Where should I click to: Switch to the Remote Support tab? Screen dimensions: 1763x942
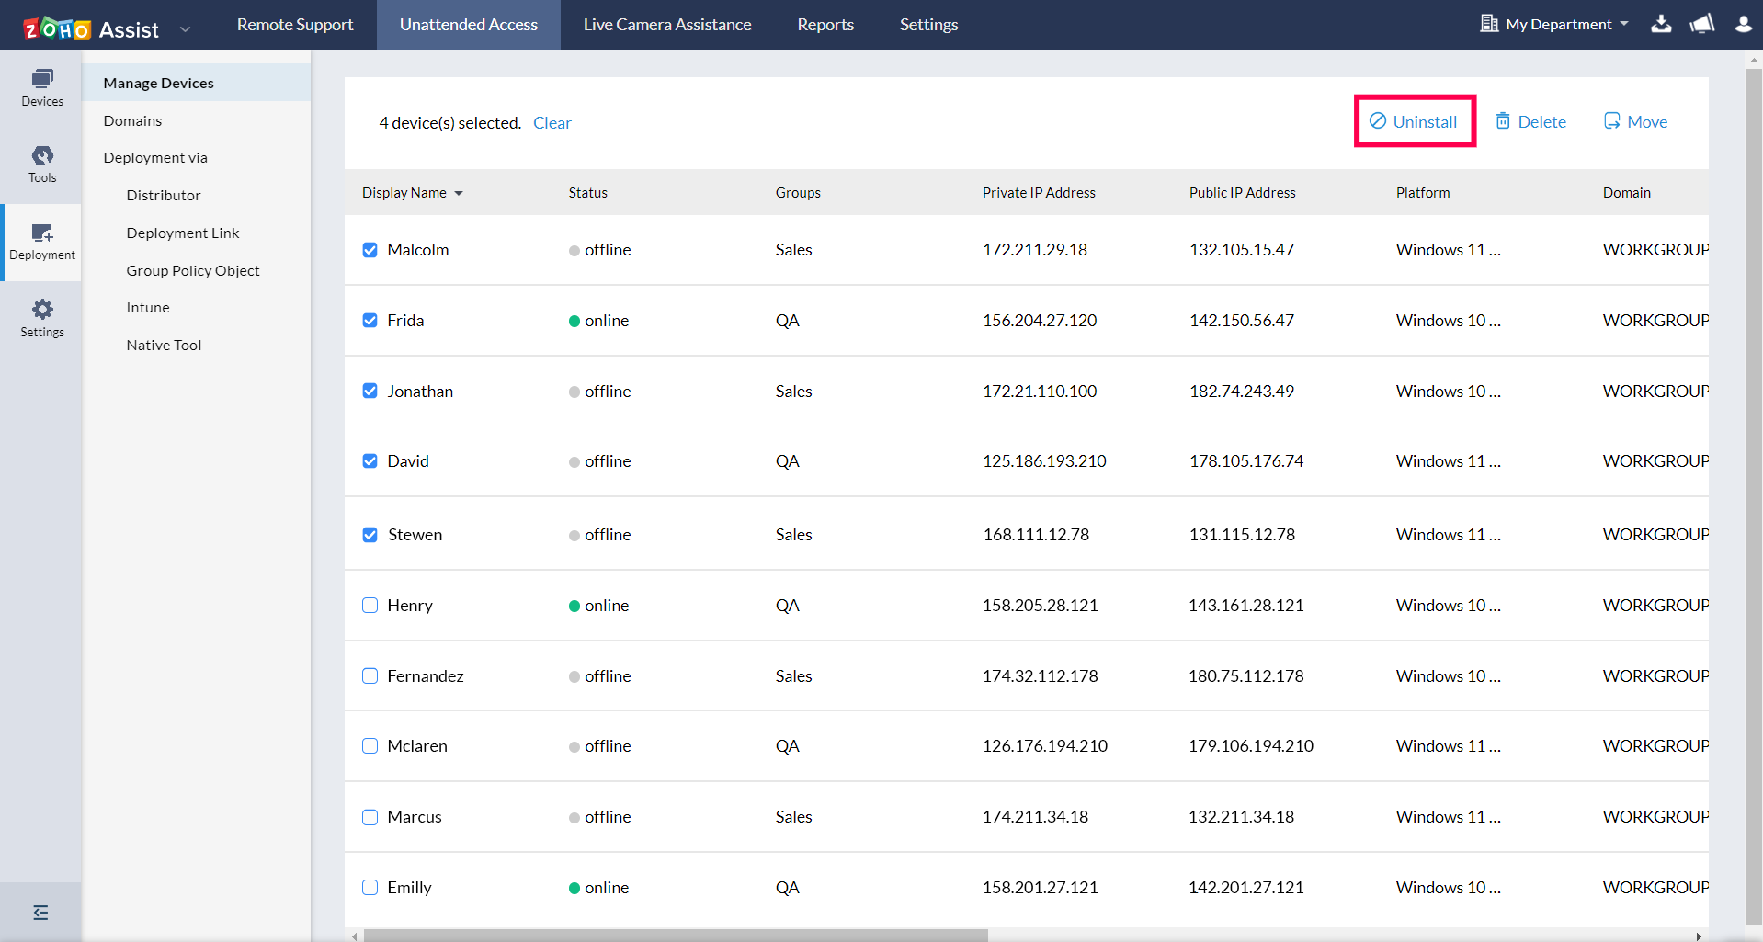tap(295, 25)
